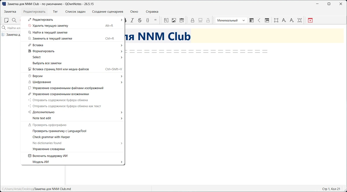Expand the Версии submenu

click(73, 76)
